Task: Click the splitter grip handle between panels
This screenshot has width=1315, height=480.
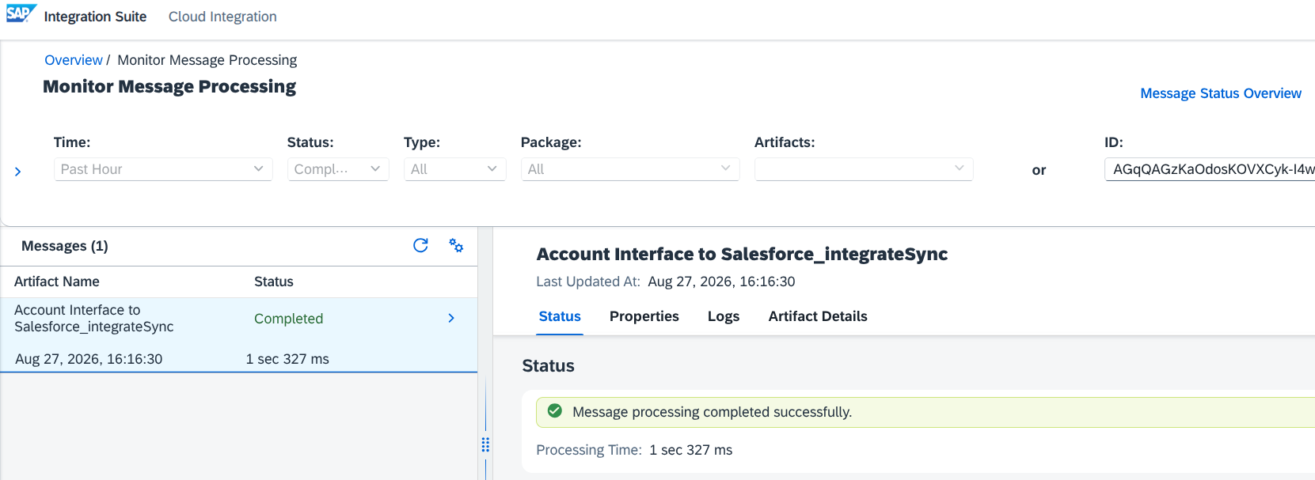Action: [485, 444]
